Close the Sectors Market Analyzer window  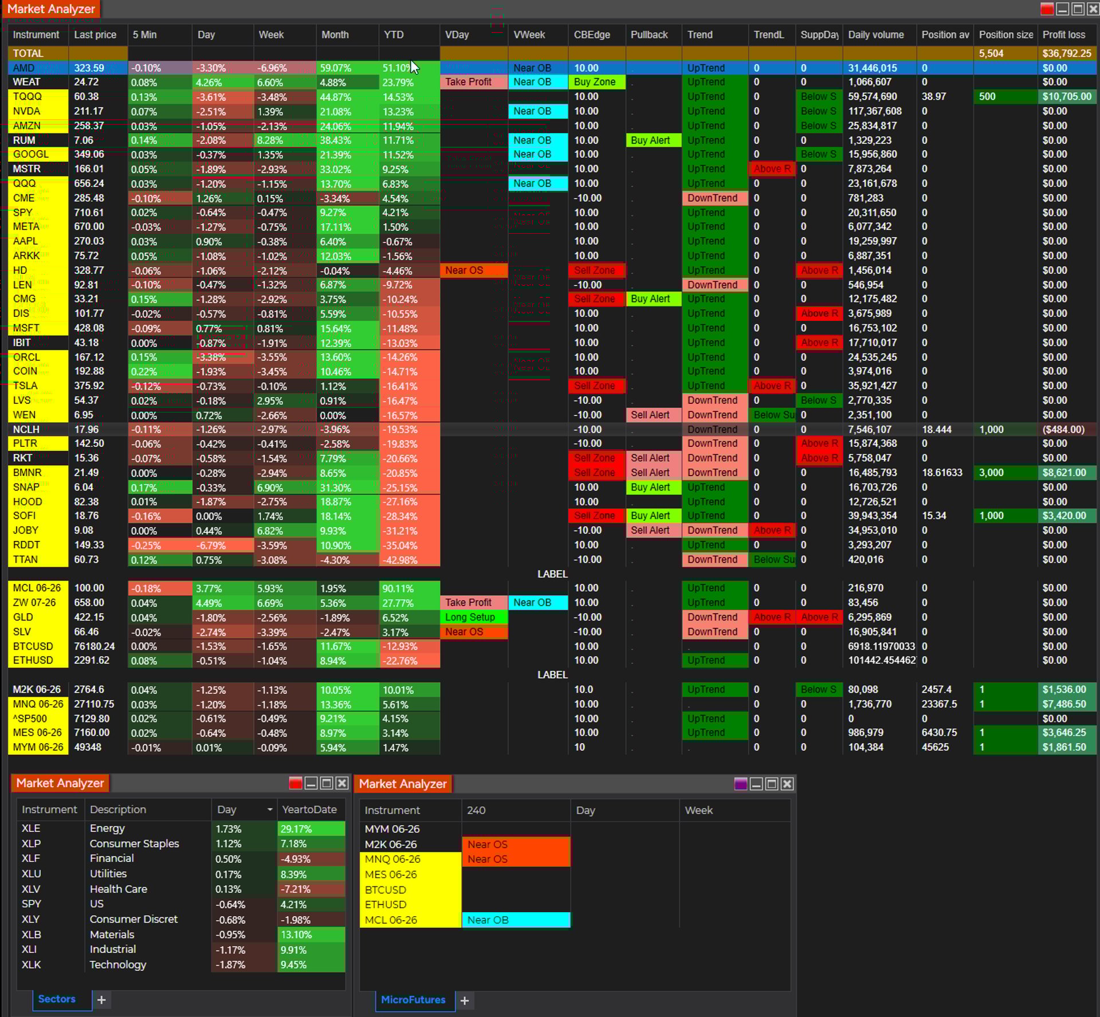tap(342, 783)
